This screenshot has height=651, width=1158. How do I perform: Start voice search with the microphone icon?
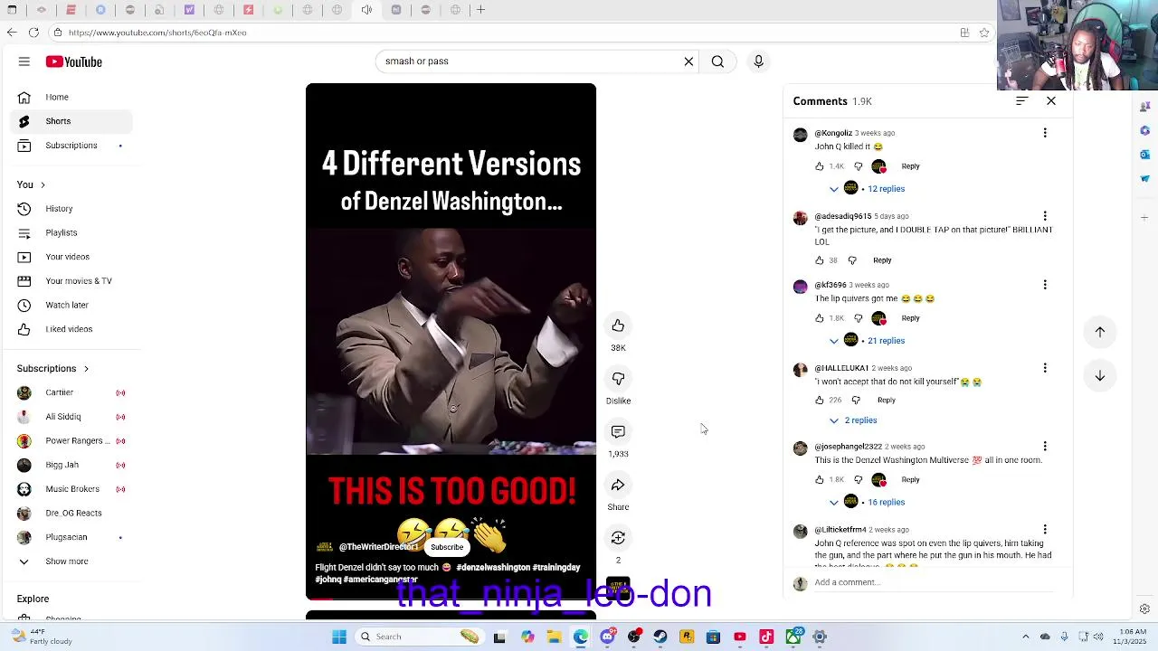[758, 61]
